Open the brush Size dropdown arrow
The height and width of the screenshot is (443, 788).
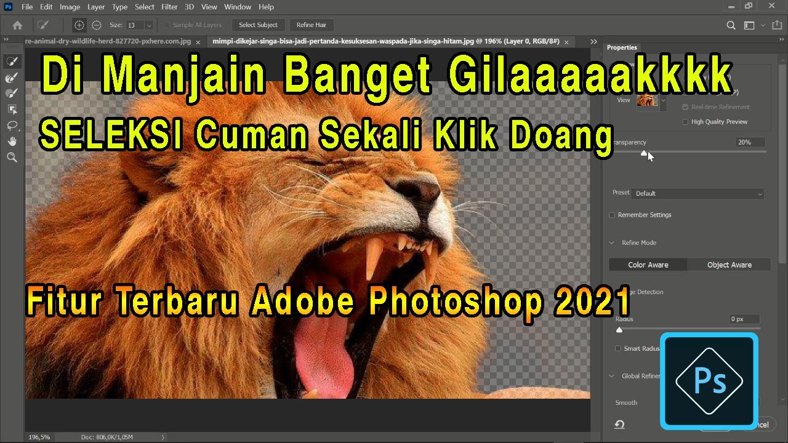pos(148,25)
